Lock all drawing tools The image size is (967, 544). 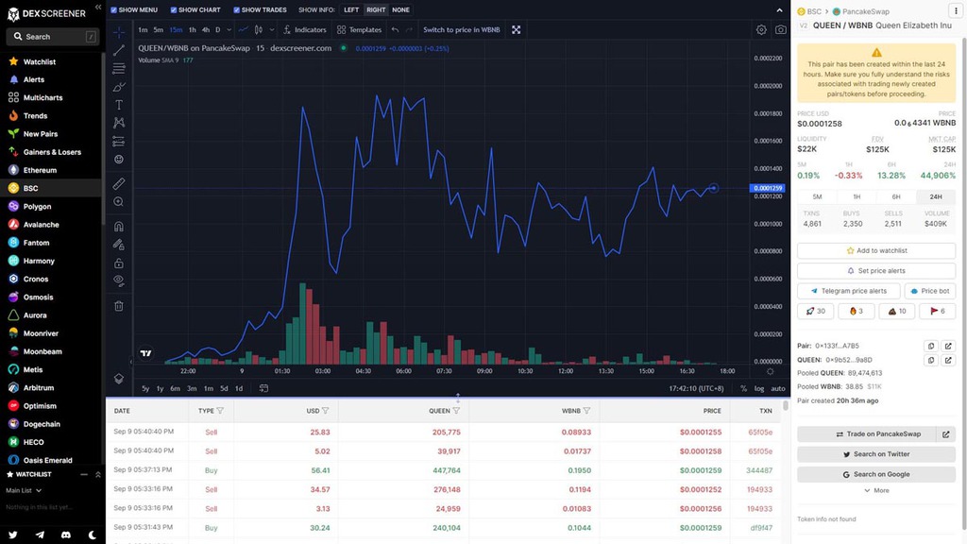click(119, 263)
